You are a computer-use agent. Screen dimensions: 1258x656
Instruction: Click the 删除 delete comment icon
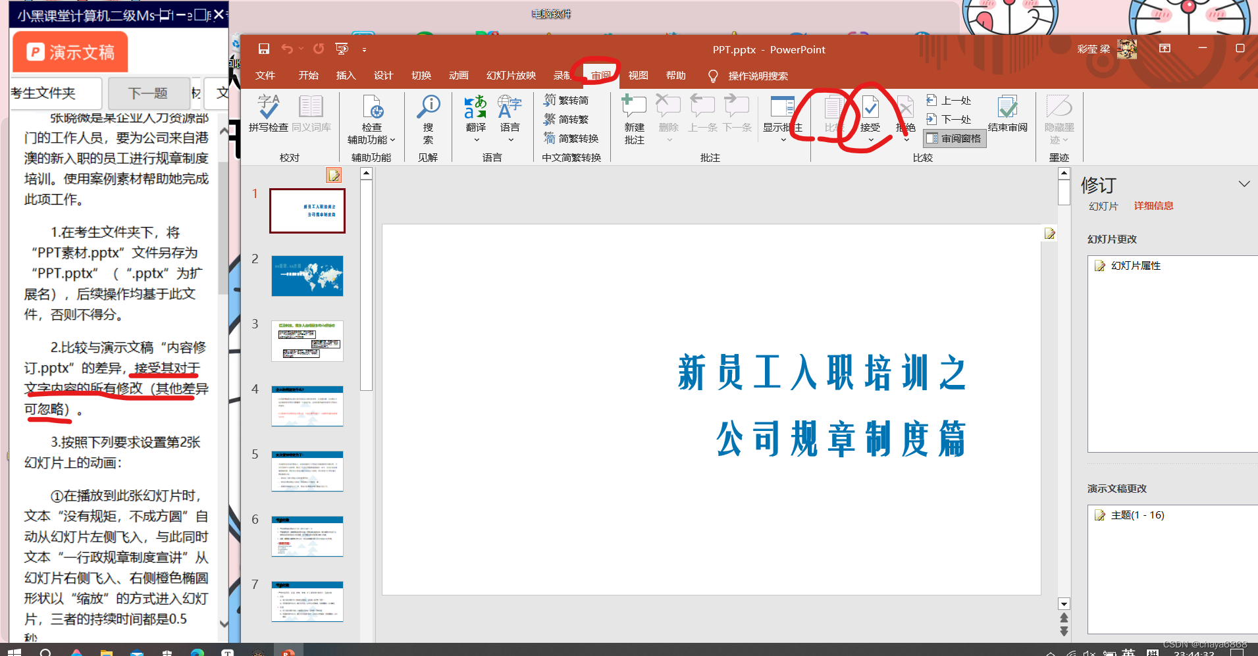pos(668,107)
